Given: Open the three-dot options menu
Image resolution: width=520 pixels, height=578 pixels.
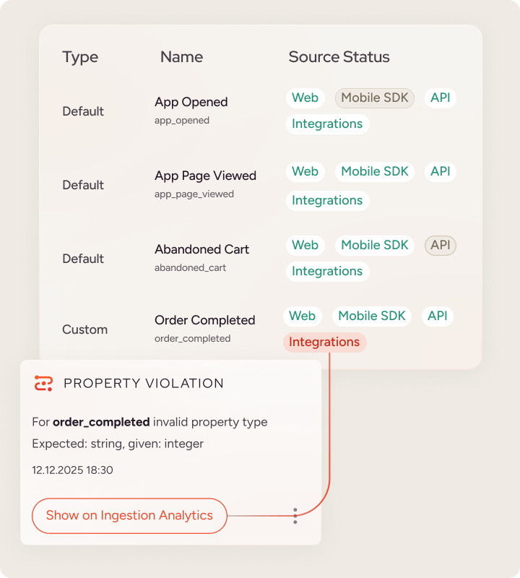Looking at the screenshot, I should pos(295,516).
